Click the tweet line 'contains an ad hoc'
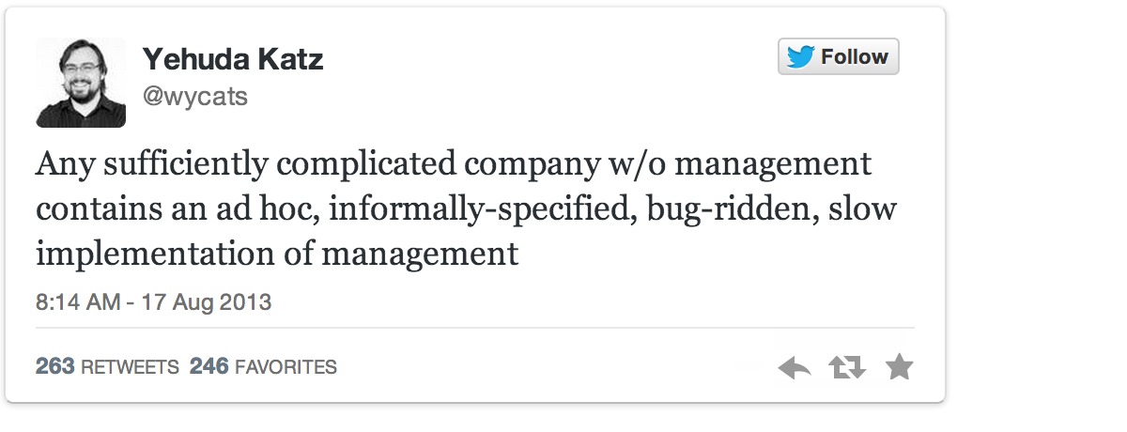This screenshot has height=432, width=1127. [x=467, y=210]
